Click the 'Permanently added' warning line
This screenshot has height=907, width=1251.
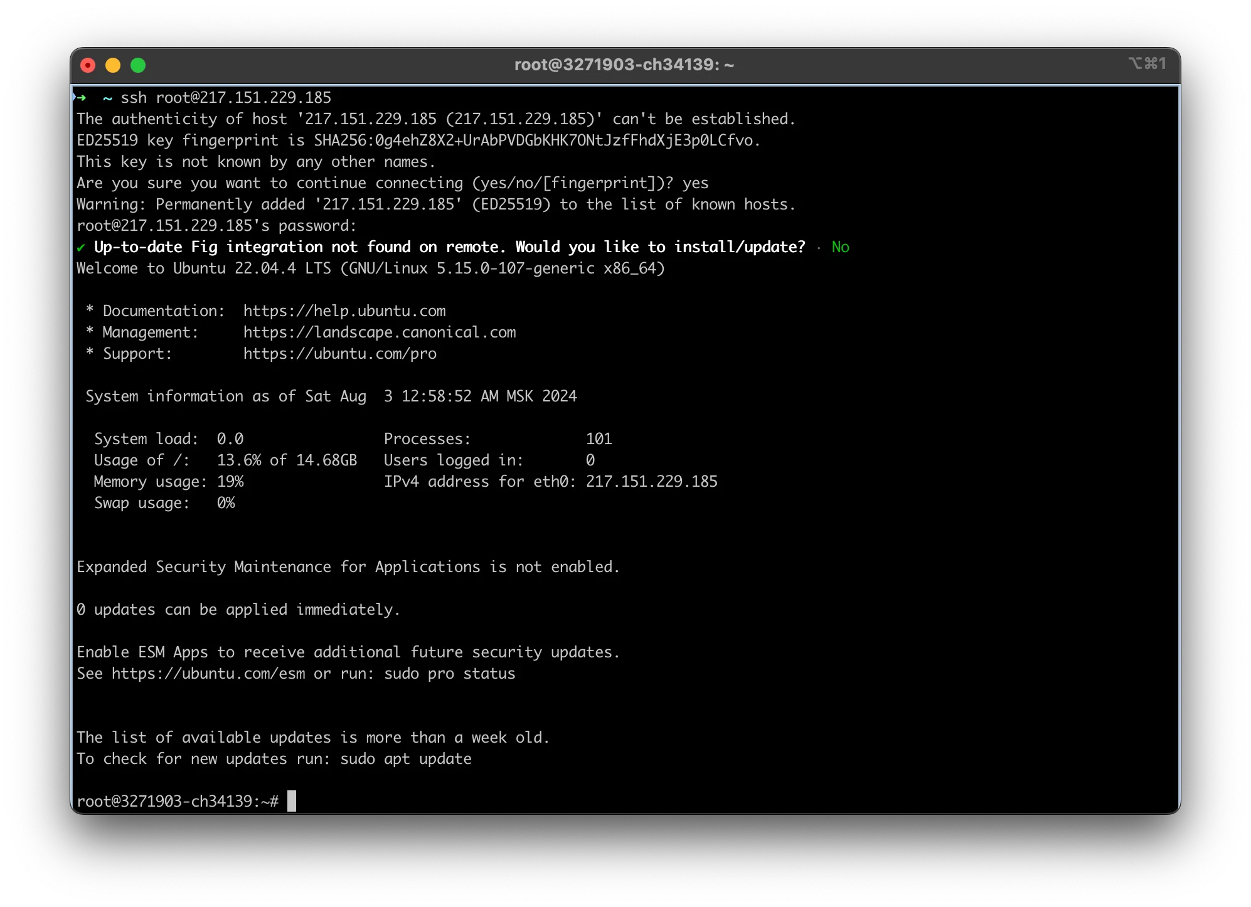coord(436,204)
